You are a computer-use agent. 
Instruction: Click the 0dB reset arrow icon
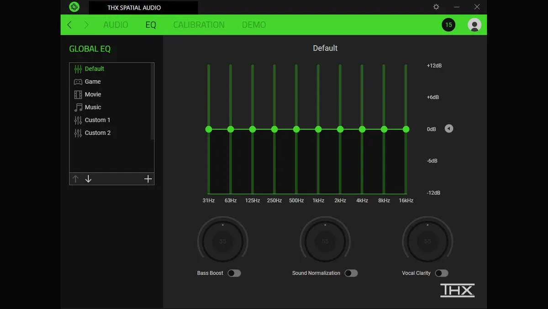(x=449, y=129)
